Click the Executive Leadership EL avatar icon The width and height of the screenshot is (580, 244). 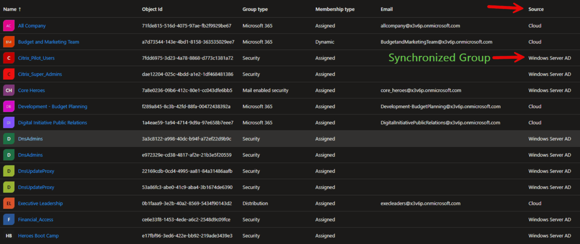(9, 204)
